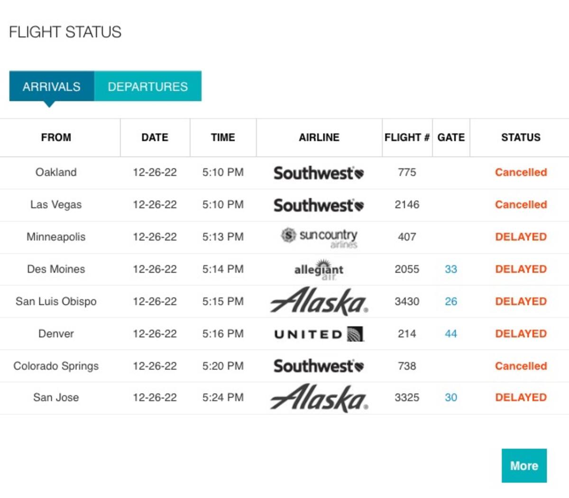Click the Cancelled status for flight 775
Viewport: 569px width, 498px height.
pyautogui.click(x=521, y=173)
